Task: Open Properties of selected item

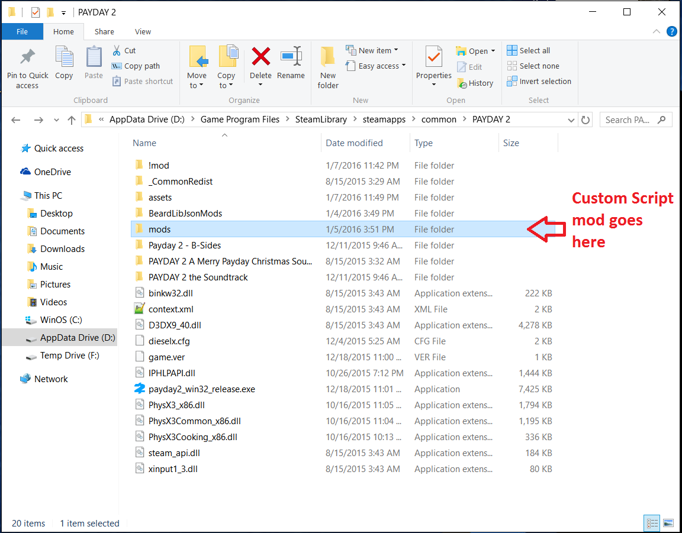Action: (x=433, y=66)
